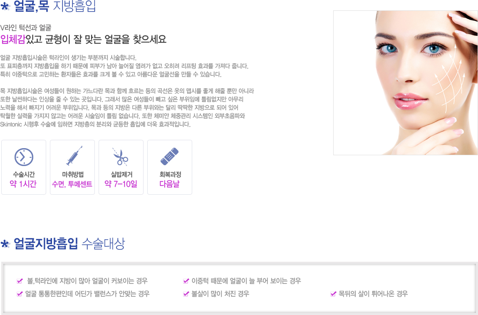Image resolution: width=478 pixels, height=315 pixels.
Task: Click the checkmark next to 목뒤의 살이 튀어나온 경우
Action: coord(333,294)
